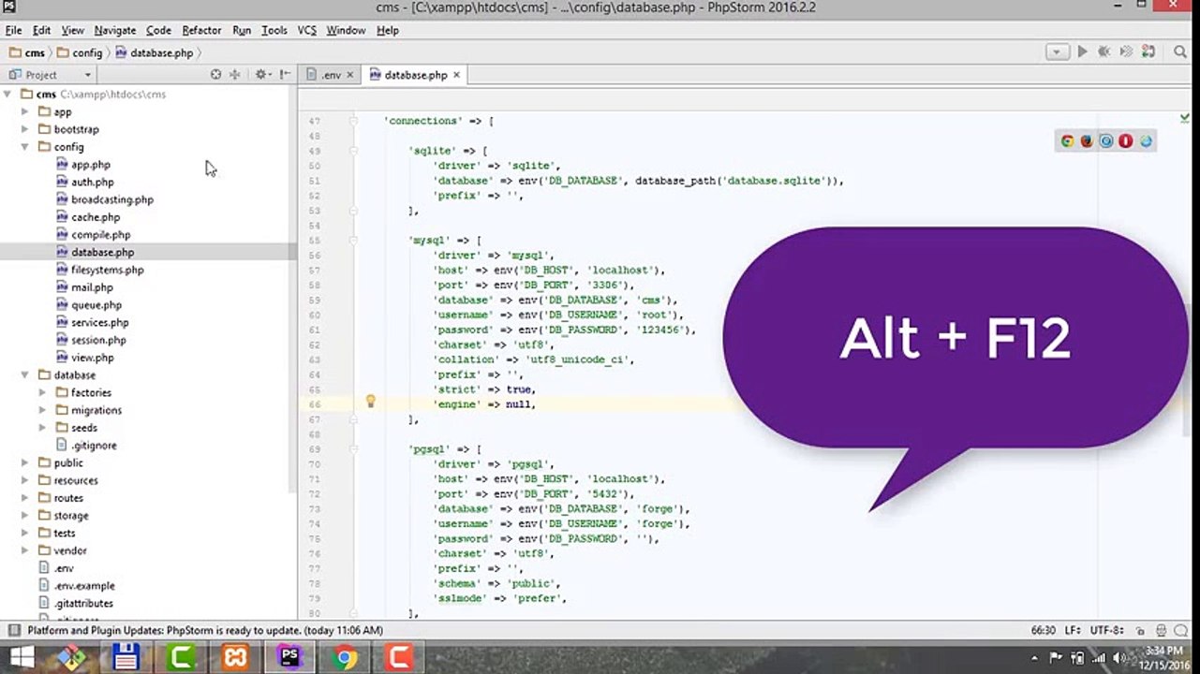The height and width of the screenshot is (674, 1200).
Task: Click the Listen for debug connections icon
Action: 1149,52
